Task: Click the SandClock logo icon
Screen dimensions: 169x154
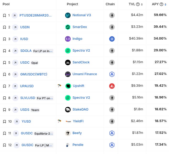Action: (x=68, y=63)
